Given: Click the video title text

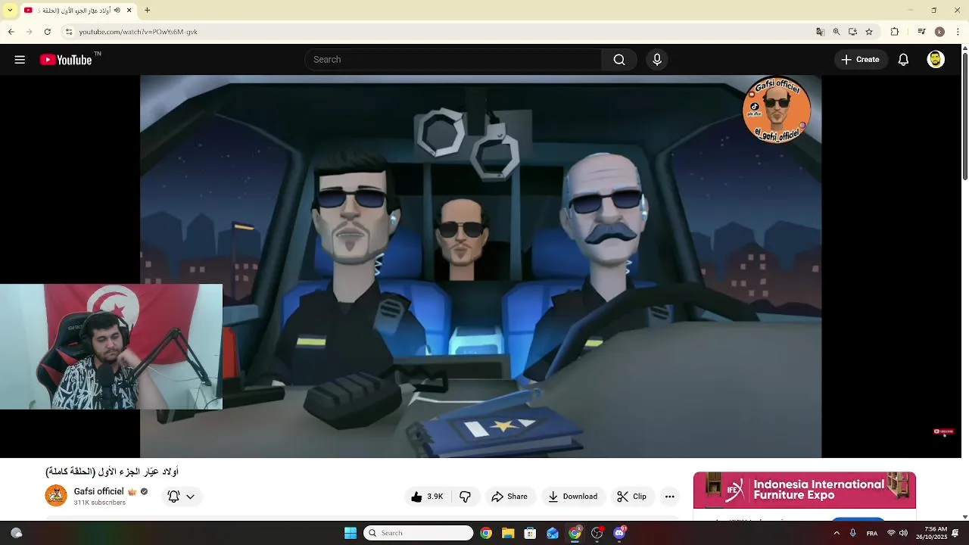Looking at the screenshot, I should click(x=112, y=472).
